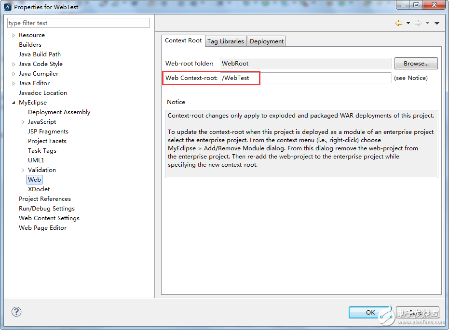The image size is (449, 330).
Task: Open the Project Facets page
Action: point(47,141)
